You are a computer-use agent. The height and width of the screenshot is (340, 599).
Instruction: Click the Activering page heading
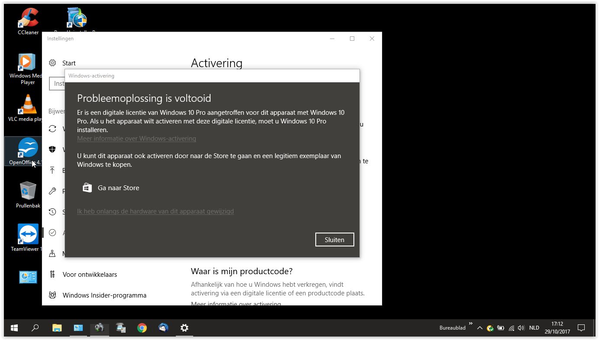pos(217,63)
